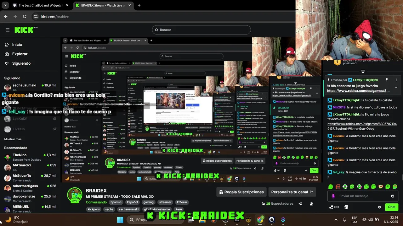Screen dimensions: 403x226
Task: Open a new browser tab
Action: 139,5
